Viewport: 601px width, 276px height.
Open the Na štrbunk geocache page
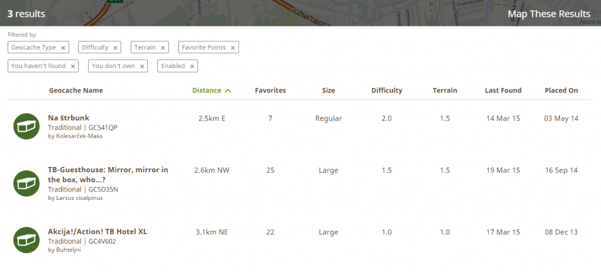(x=69, y=118)
